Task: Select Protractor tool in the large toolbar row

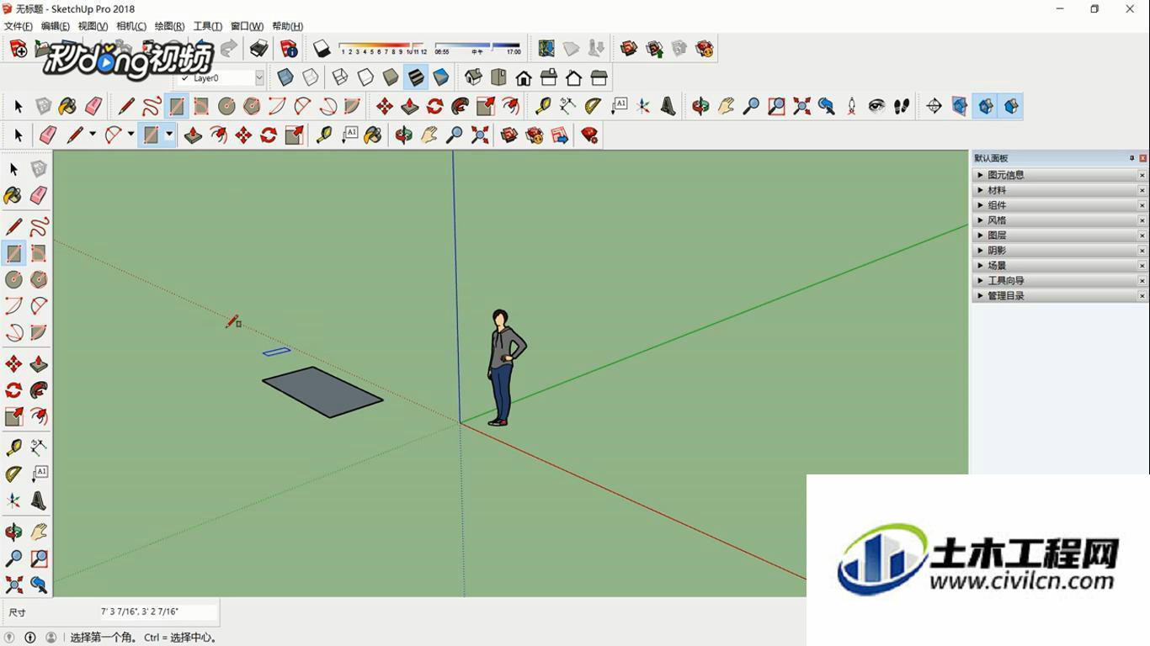Action: tap(593, 106)
